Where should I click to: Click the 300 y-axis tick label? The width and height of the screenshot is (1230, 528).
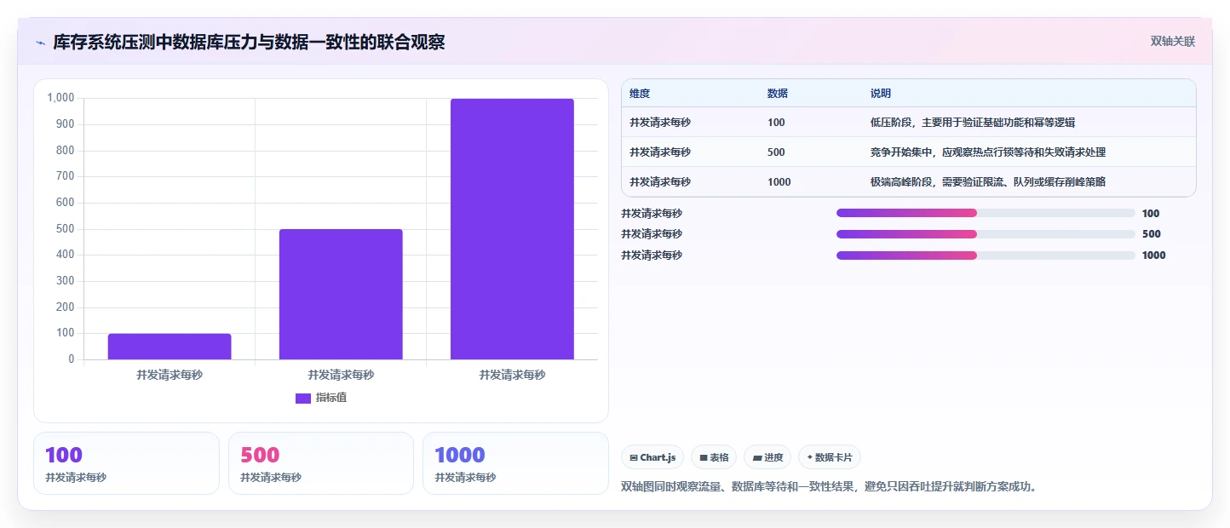[x=66, y=281]
